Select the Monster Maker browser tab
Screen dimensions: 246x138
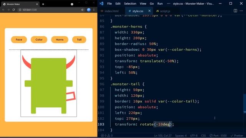click(20, 4)
